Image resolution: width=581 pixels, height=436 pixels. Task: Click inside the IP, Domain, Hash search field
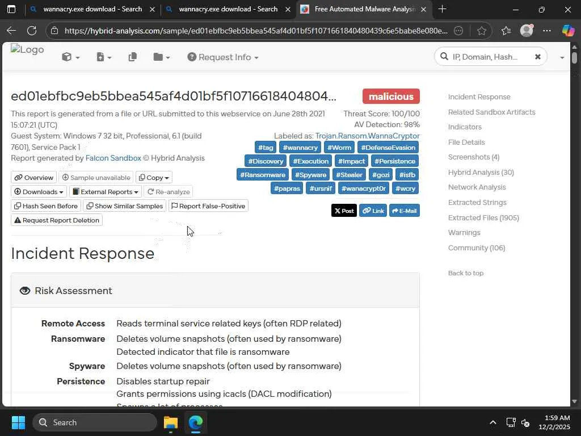(x=485, y=57)
